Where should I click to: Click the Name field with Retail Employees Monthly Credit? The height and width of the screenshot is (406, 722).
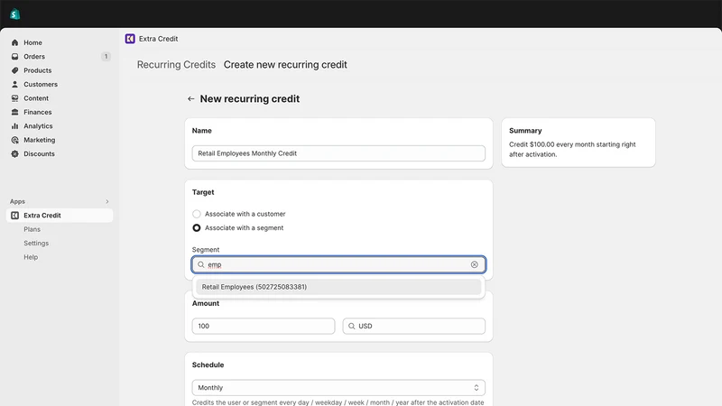[338, 153]
